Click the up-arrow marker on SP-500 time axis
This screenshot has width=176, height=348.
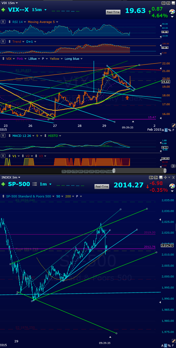(110, 337)
